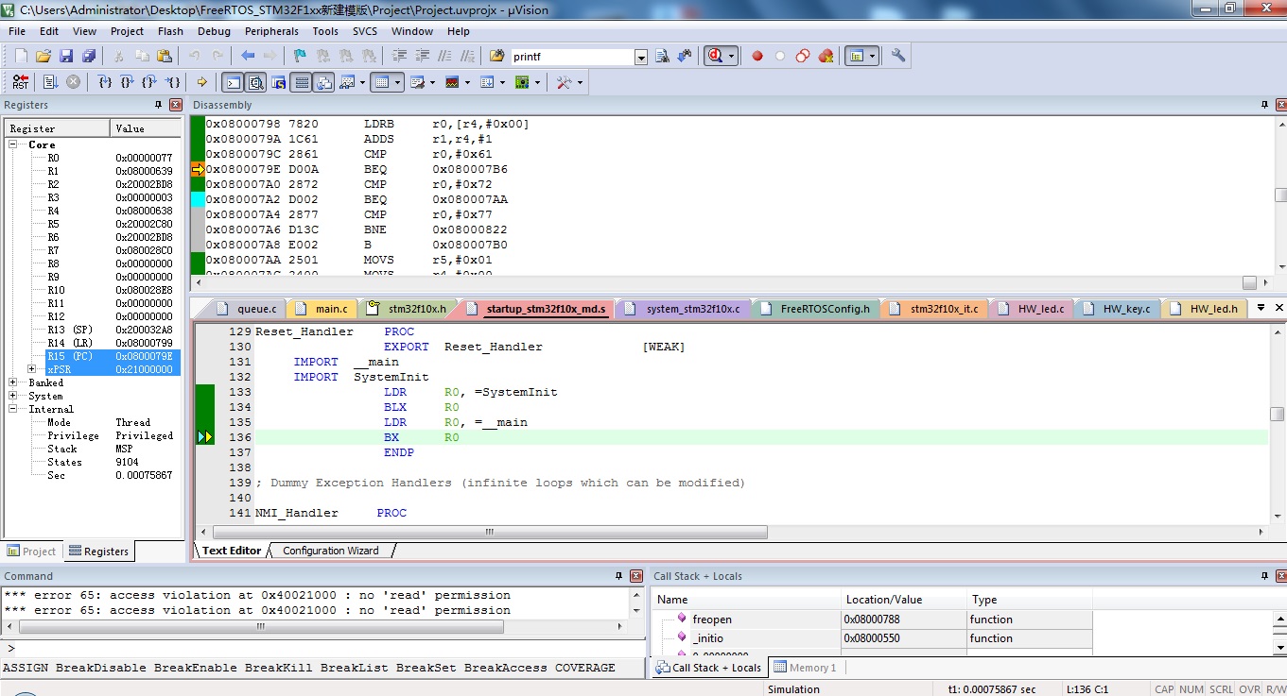This screenshot has height=696, width=1287.
Task: Toggle the Command Window toolbar button
Action: pyautogui.click(x=233, y=82)
